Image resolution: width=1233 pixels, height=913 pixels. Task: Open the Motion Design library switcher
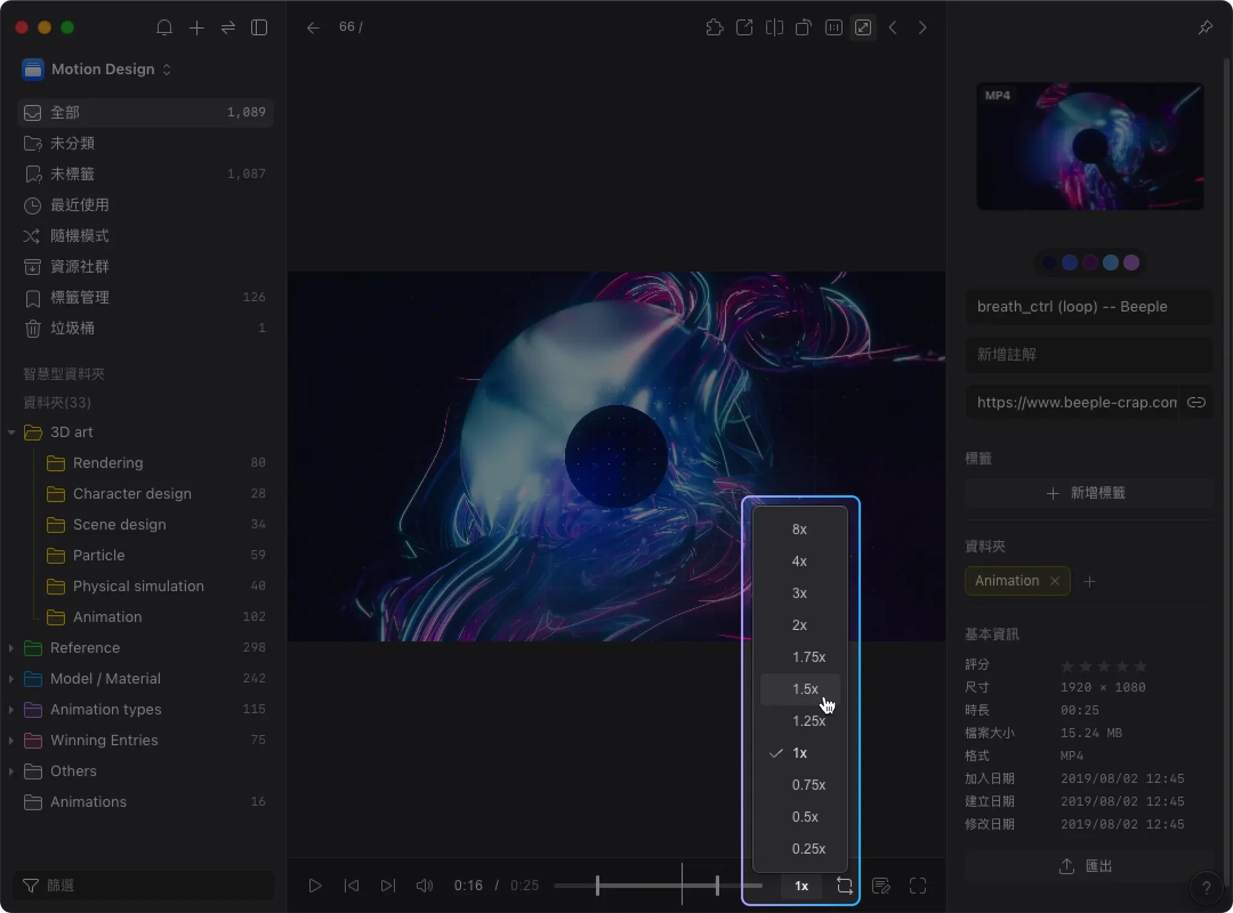point(97,69)
